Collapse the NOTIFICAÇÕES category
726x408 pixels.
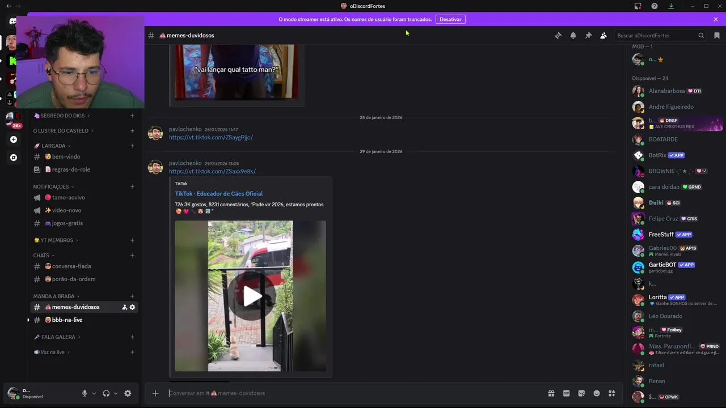tap(54, 186)
